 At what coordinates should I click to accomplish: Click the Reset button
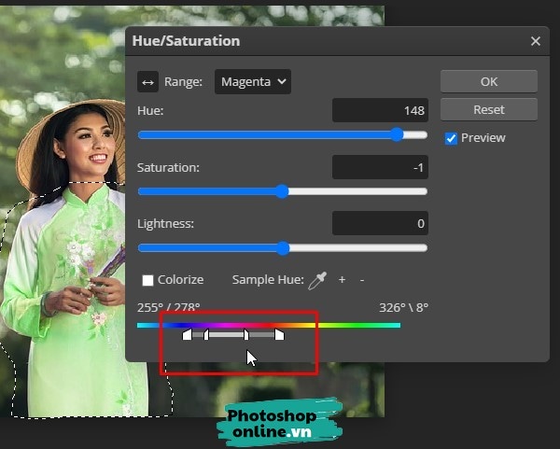488,109
